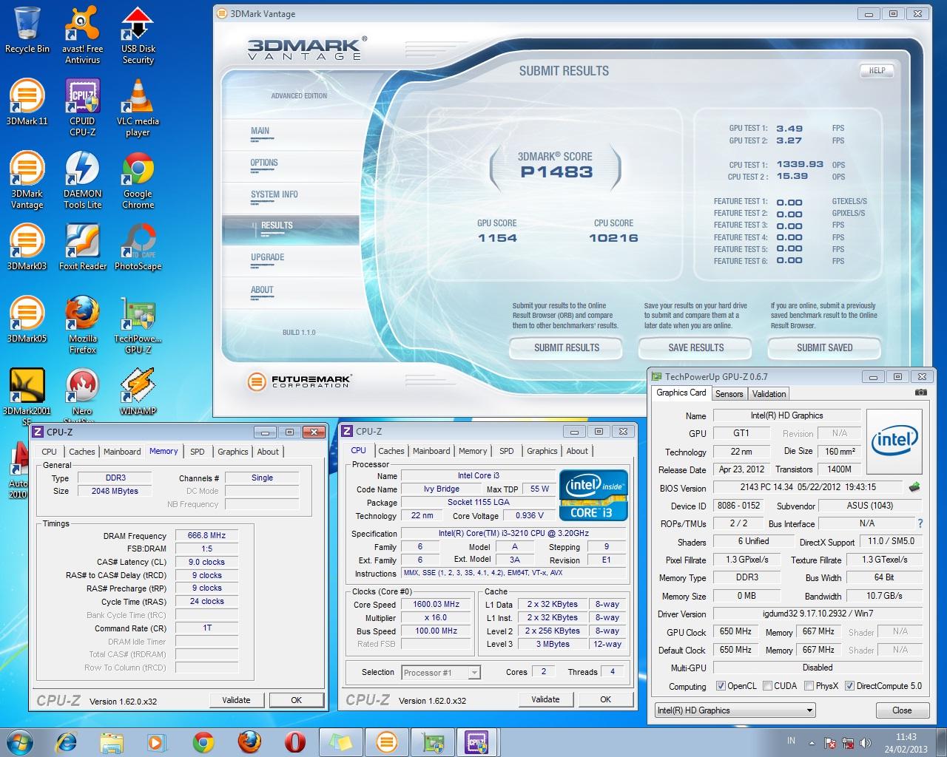Click Validate in the Memory CPU-Z window
The width and height of the screenshot is (947, 757).
click(236, 700)
